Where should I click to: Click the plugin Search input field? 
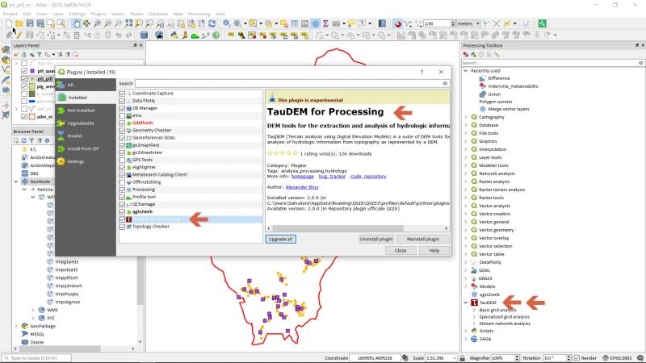click(292, 84)
